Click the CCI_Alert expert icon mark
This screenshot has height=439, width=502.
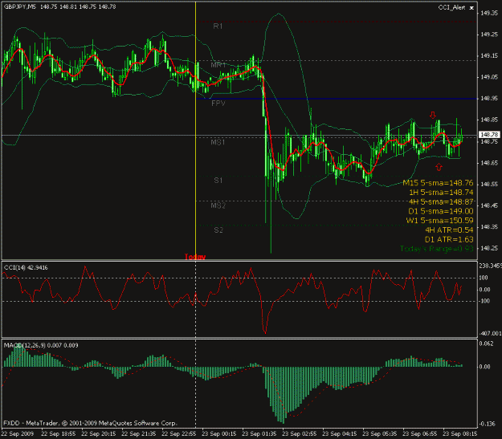pyautogui.click(x=471, y=8)
